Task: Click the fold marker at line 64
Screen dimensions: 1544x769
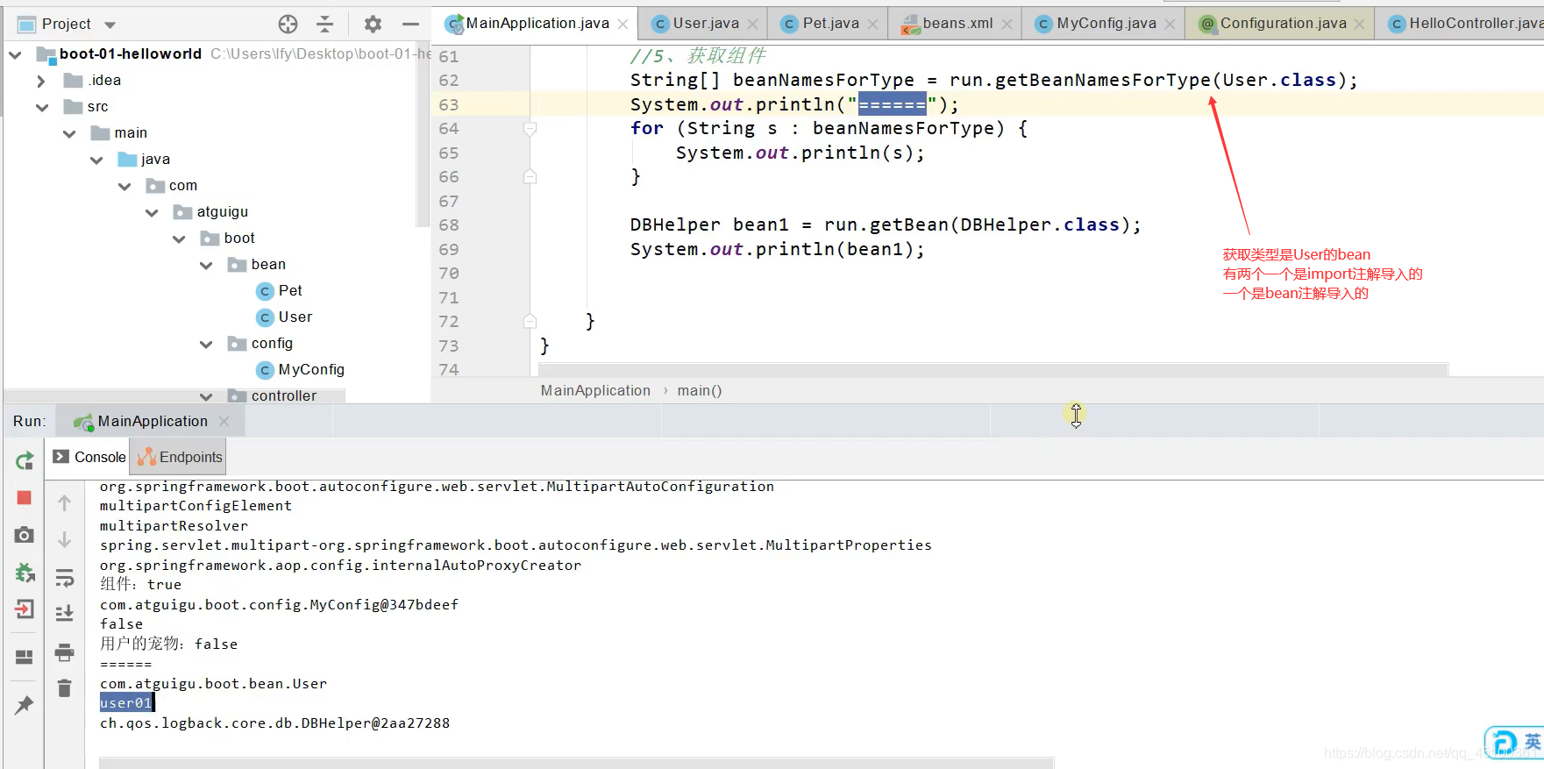Action: 530,129
